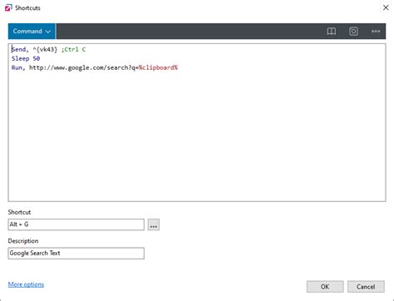Screen dimensions: 394x301
Task: Confirm with the OK button
Action: (325, 287)
